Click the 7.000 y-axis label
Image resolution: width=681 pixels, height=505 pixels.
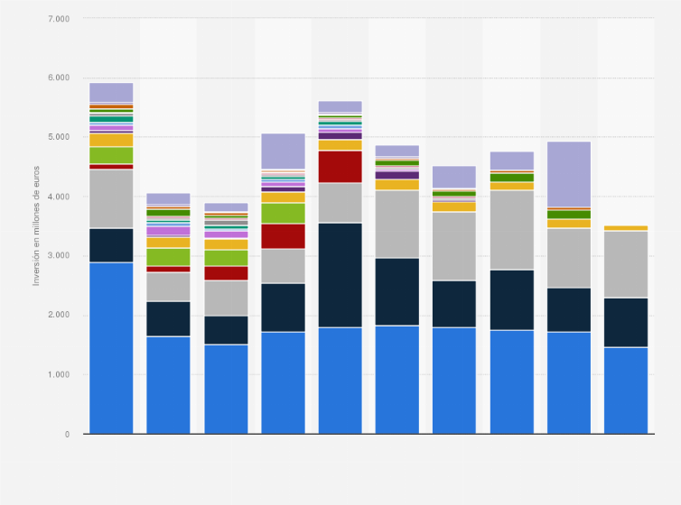click(58, 19)
